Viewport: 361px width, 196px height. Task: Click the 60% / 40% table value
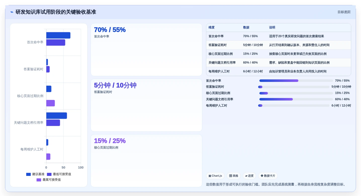(250, 63)
